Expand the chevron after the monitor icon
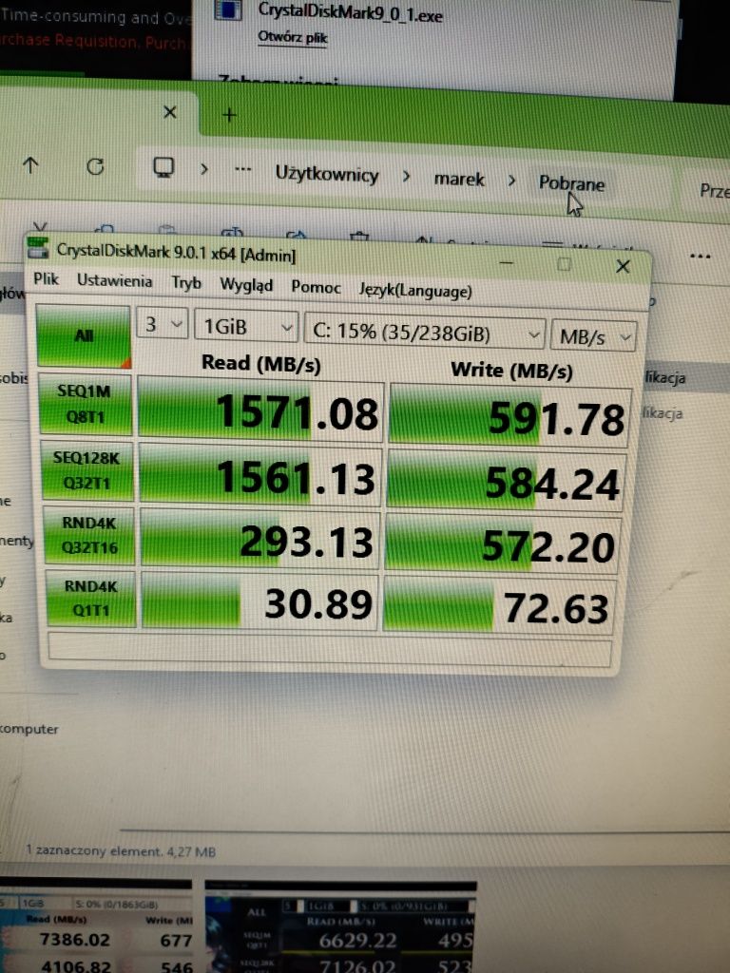The width and height of the screenshot is (730, 973). pyautogui.click(x=203, y=168)
